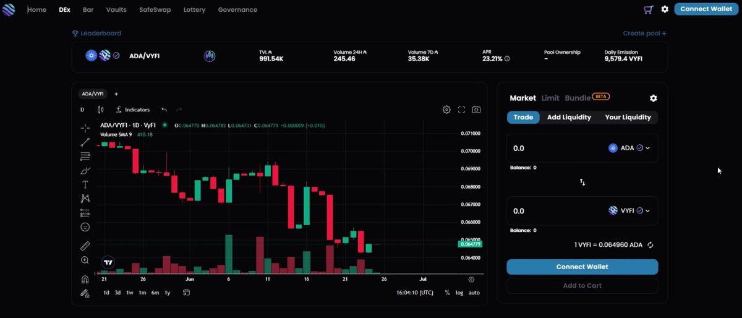The height and width of the screenshot is (318, 742).
Task: Open the Governance page
Action: (237, 10)
